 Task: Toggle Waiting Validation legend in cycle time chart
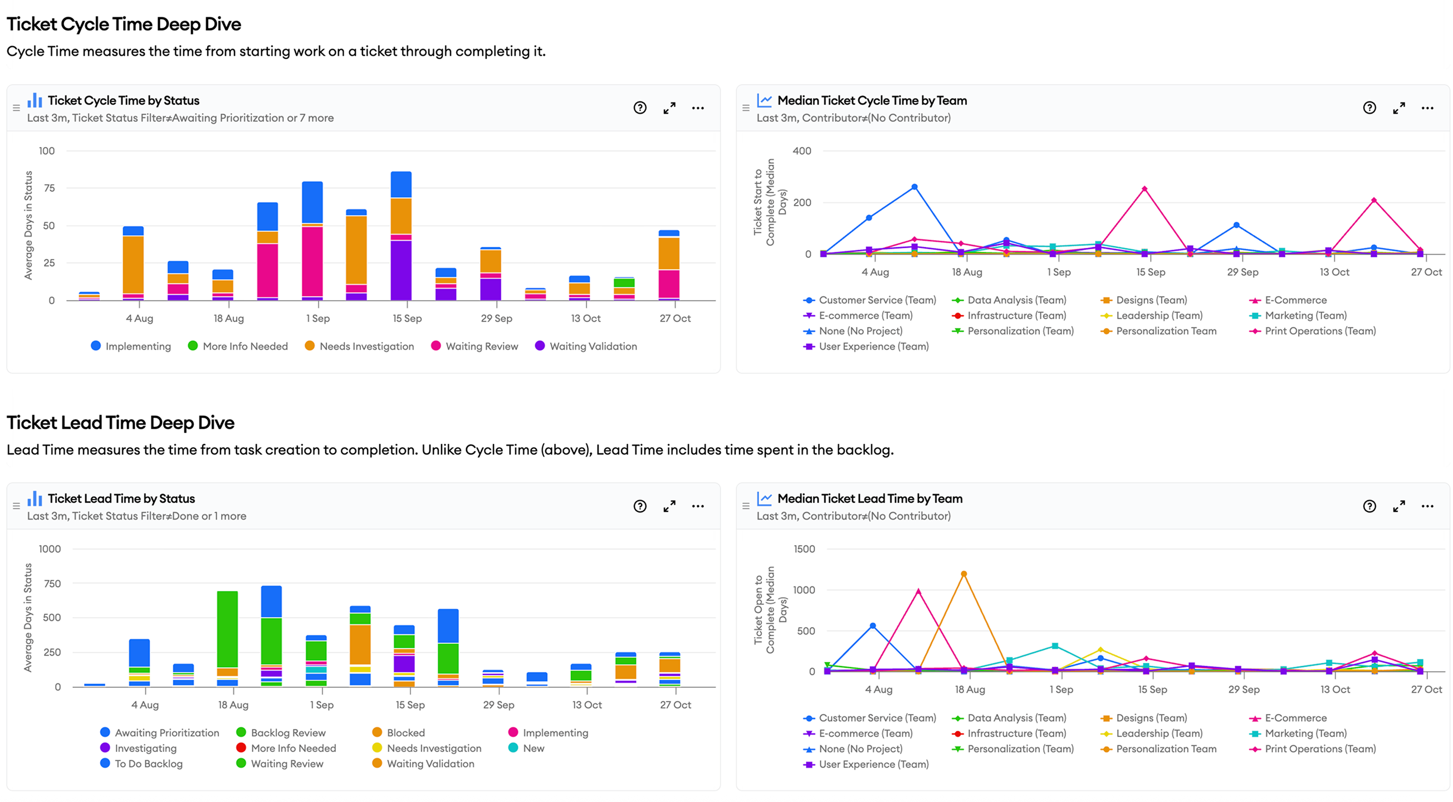(x=593, y=346)
